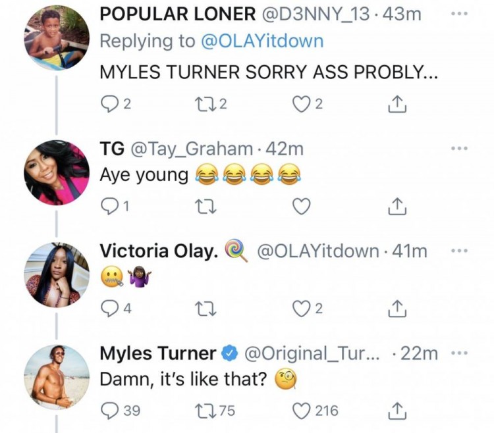This screenshot has height=433, width=494.
Task: Open Myles Turner's profile name
Action: tap(158, 353)
